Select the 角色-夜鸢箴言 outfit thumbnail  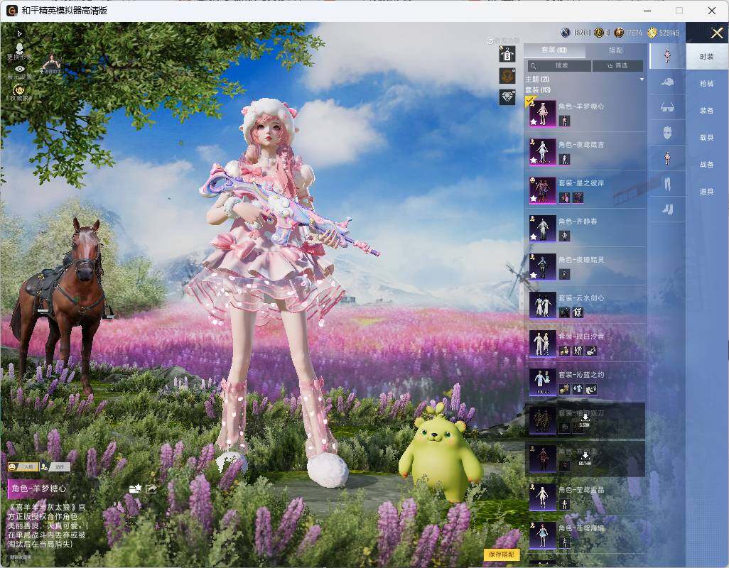click(543, 152)
